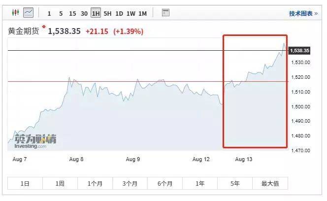This screenshot has width=327, height=201.
Task: Open the news/table view icon
Action: (165, 13)
